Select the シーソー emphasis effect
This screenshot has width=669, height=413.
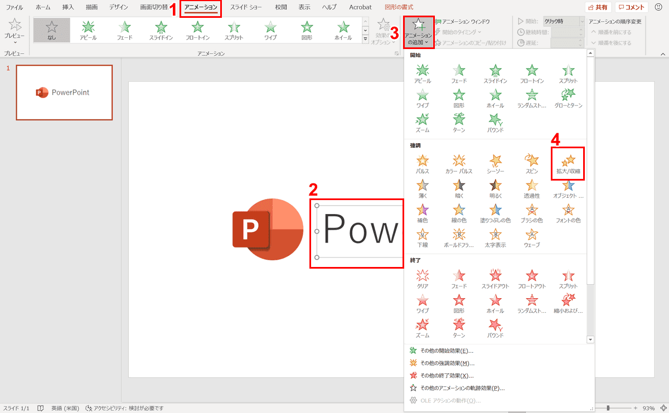[x=496, y=164]
